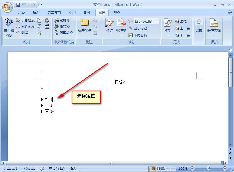This screenshot has height=172, width=234.
Task: Click the zoom in plus button
Action: pos(225,169)
